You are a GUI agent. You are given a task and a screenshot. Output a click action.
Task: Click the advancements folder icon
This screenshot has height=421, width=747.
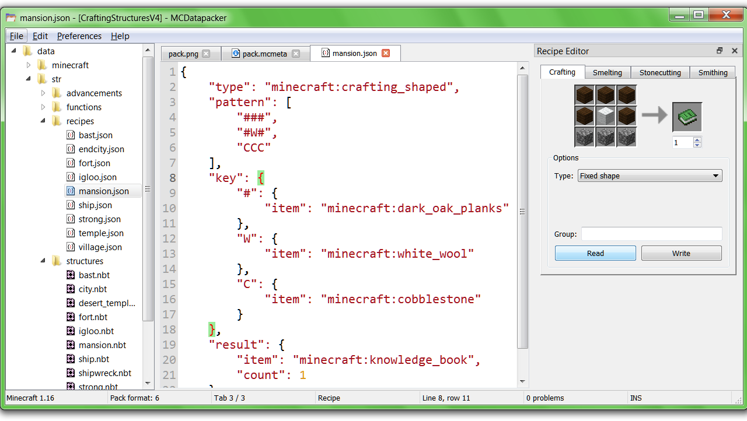[x=57, y=93]
